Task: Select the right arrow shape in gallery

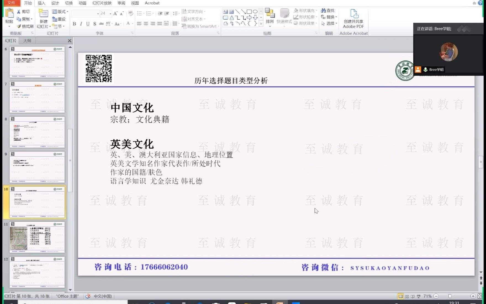Action: click(x=249, y=18)
